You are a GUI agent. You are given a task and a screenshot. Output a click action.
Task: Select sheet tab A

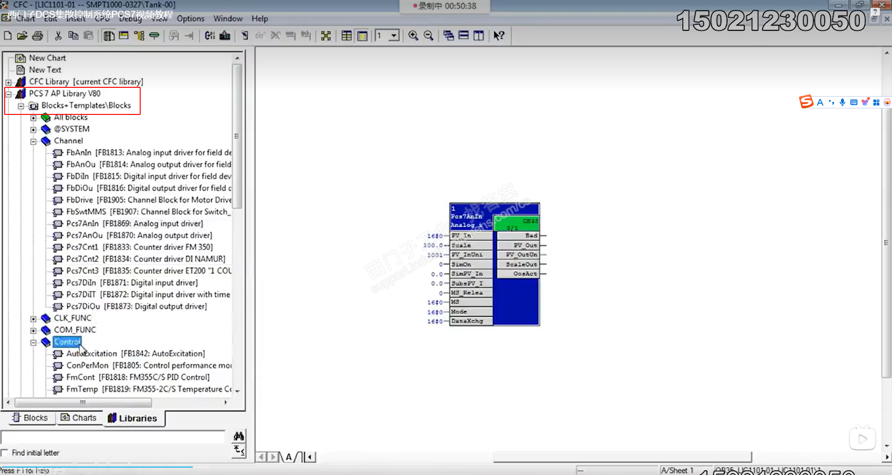point(289,457)
